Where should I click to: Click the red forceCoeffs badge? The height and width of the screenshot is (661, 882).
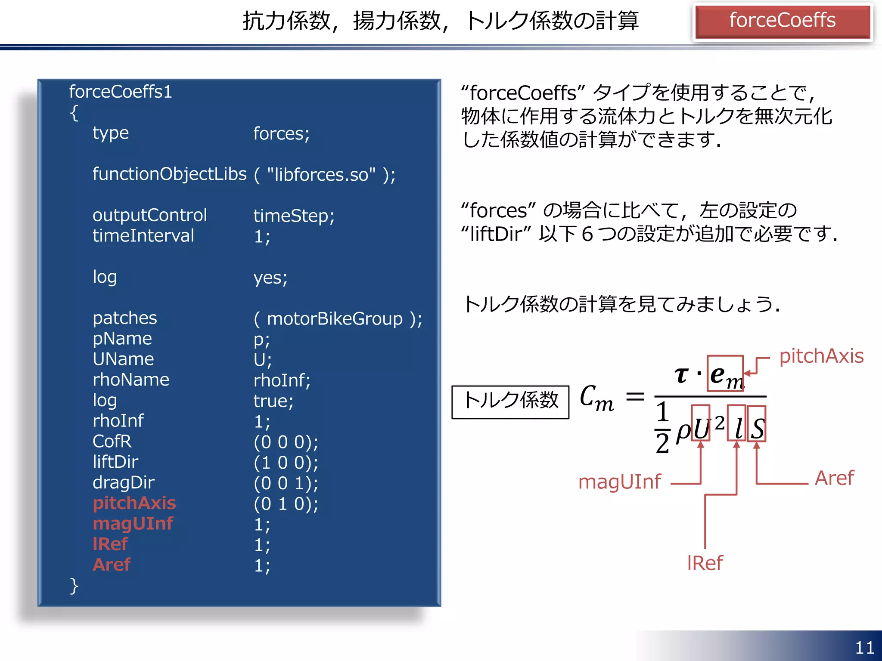pos(782,21)
